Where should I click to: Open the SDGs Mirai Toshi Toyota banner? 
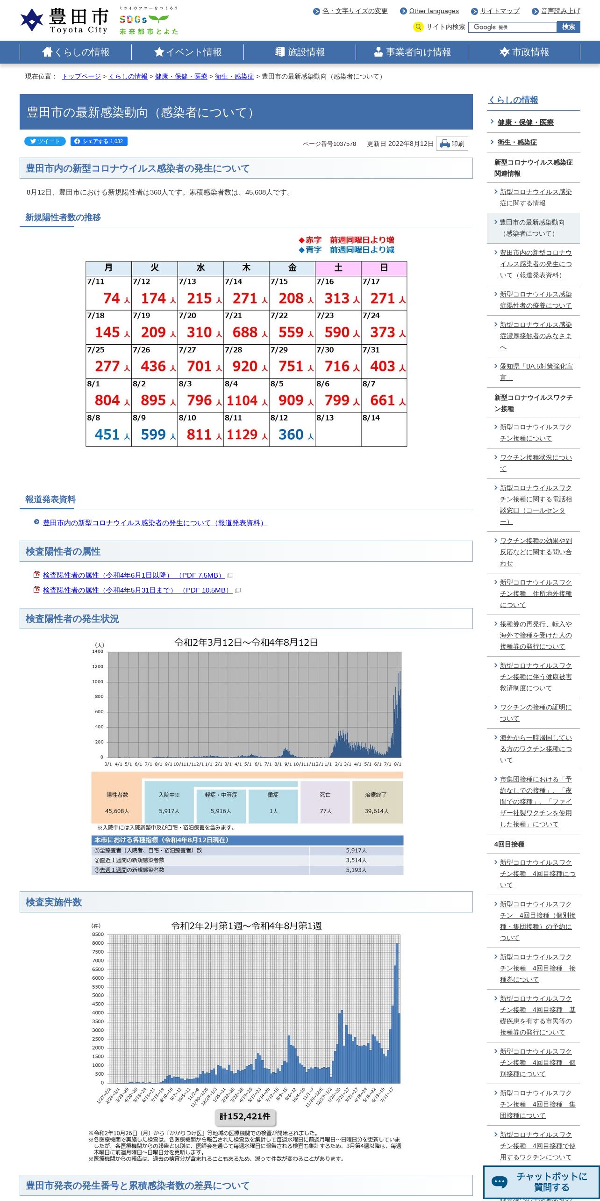pos(149,21)
